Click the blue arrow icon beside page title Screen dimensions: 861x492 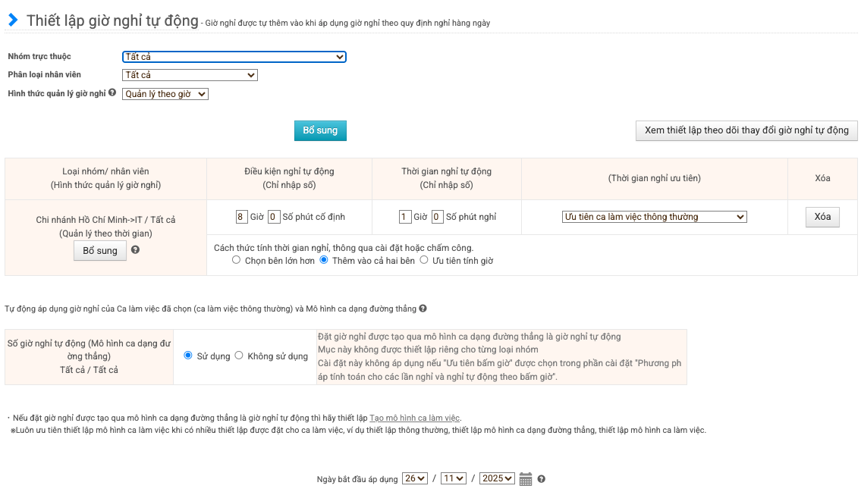coord(13,20)
